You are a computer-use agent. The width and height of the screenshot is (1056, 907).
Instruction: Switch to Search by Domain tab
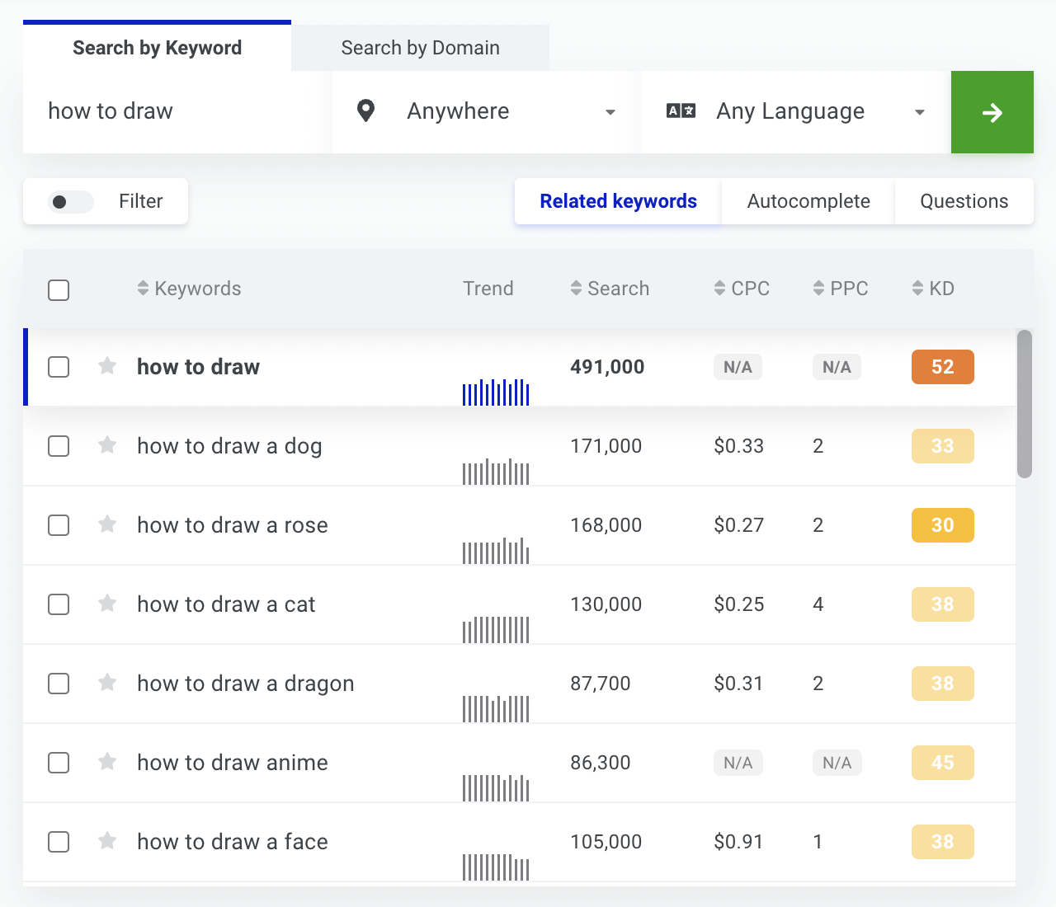(x=420, y=48)
